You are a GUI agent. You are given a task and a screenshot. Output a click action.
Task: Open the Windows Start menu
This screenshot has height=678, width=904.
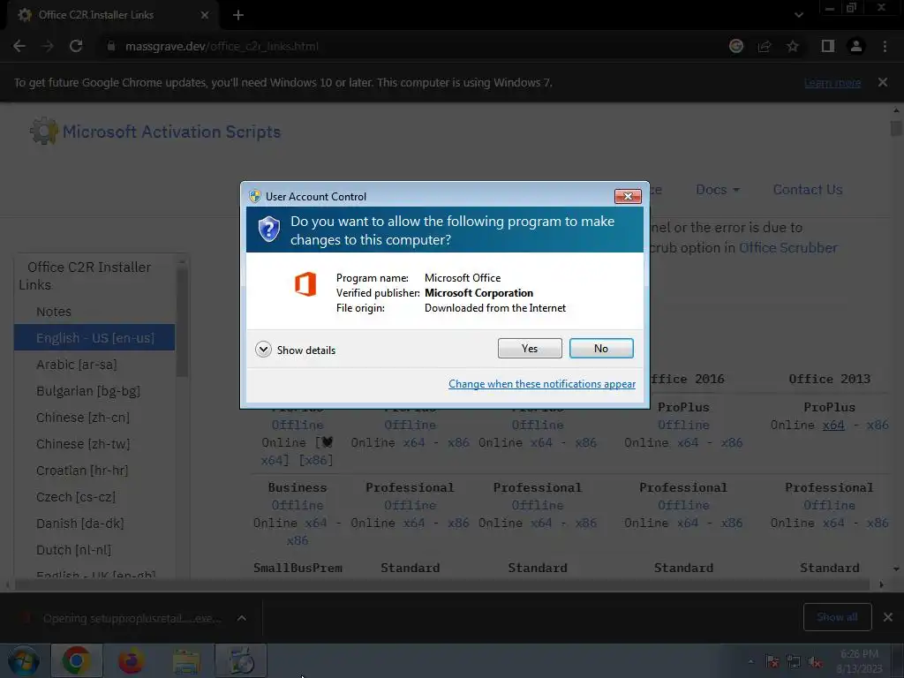pyautogui.click(x=24, y=661)
